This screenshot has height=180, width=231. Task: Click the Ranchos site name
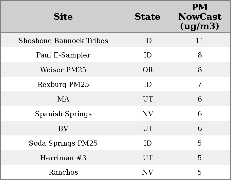[63, 172]
